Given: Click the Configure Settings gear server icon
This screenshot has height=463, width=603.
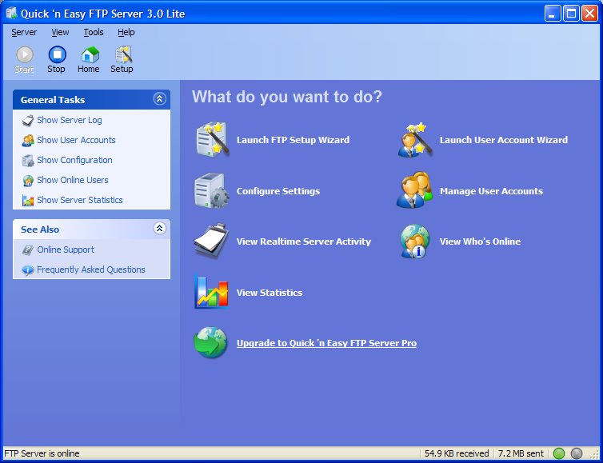Looking at the screenshot, I should pos(211,191).
